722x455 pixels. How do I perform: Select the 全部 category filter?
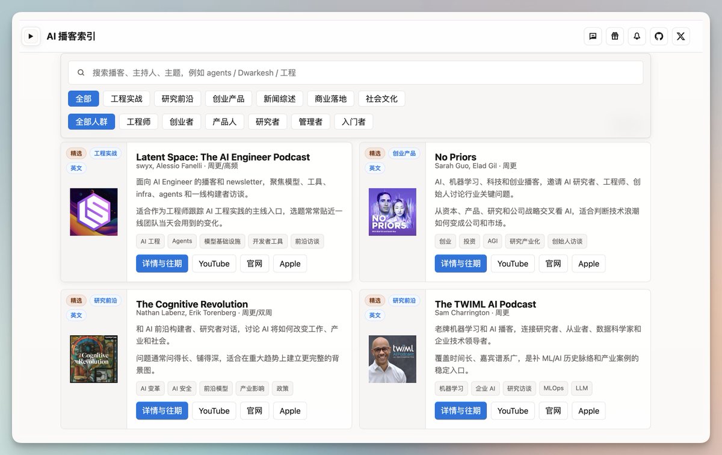point(83,99)
